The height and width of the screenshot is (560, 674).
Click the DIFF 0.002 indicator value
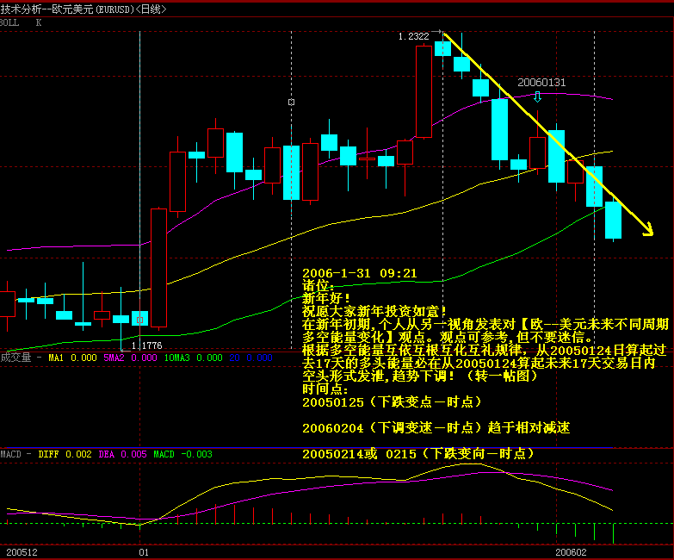[65, 454]
